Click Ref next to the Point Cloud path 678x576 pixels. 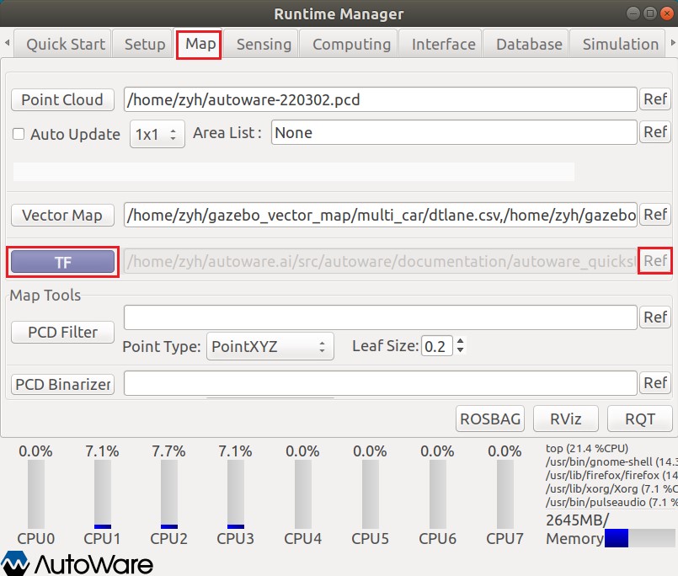click(654, 99)
